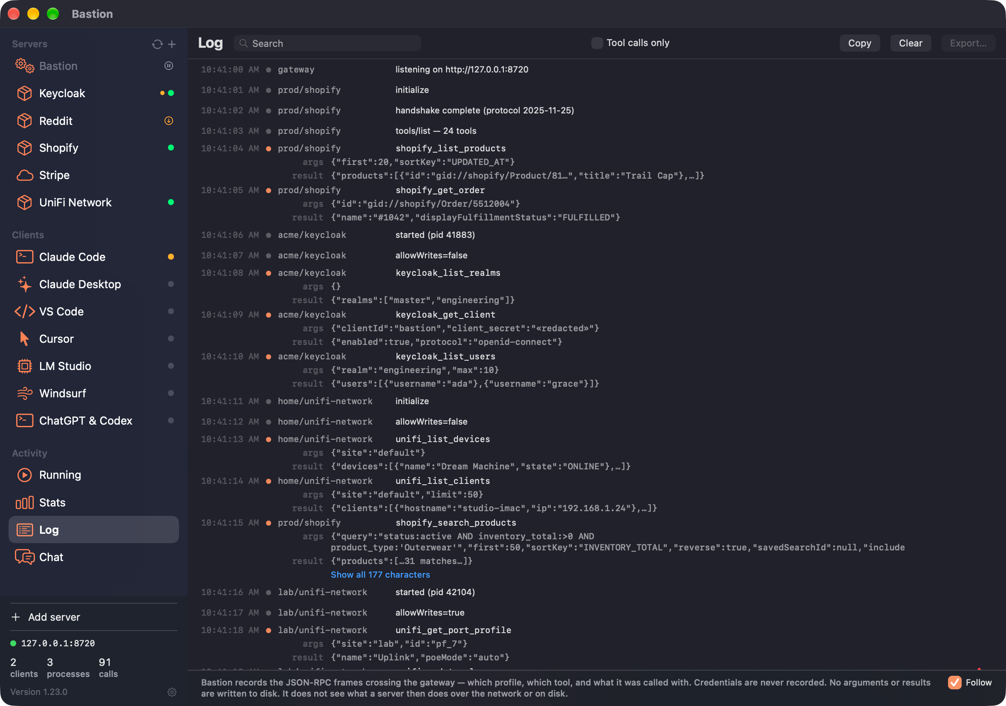Click the Stripe cloud icon
This screenshot has width=1006, height=706.
(25, 175)
